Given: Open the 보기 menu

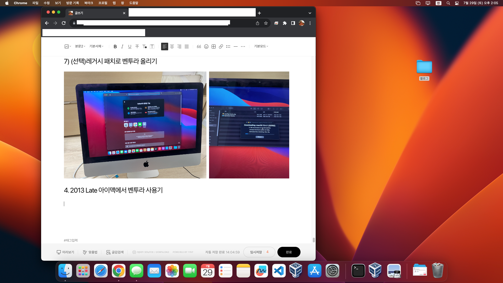Looking at the screenshot, I should (x=58, y=3).
